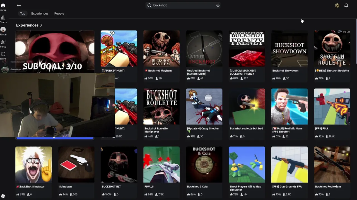Go back using the left arrow

pyautogui.click(x=19, y=5)
